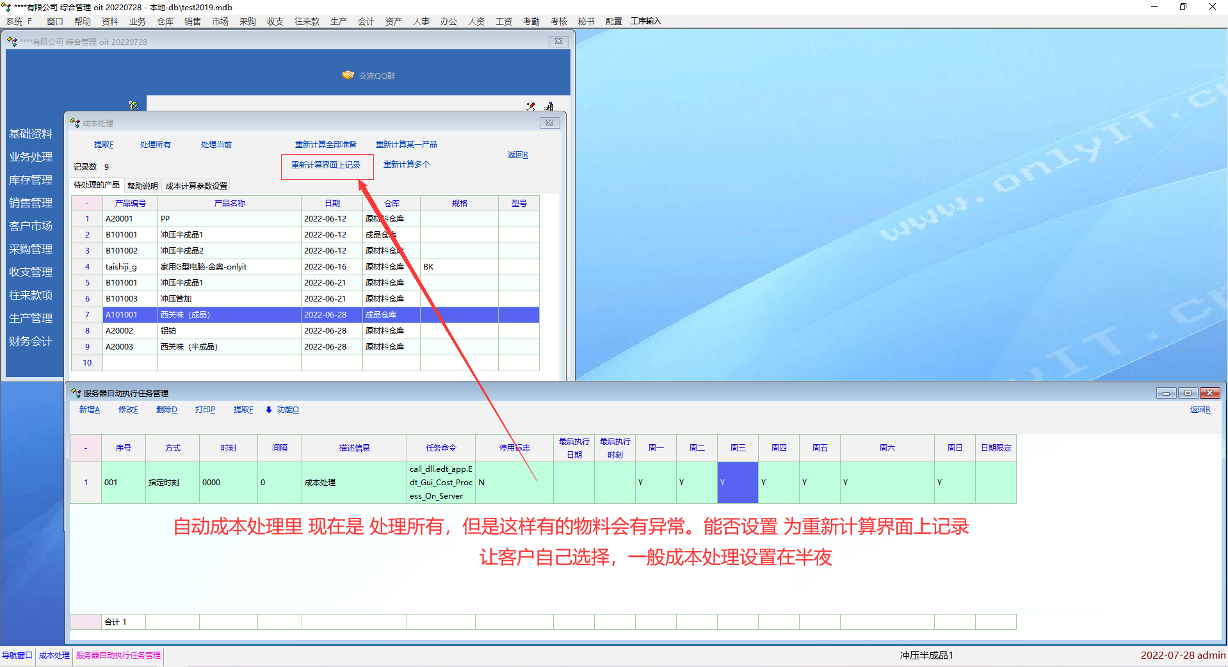Click the pencil icon beside the exit-door icon
The image size is (1228, 667).
point(531,106)
